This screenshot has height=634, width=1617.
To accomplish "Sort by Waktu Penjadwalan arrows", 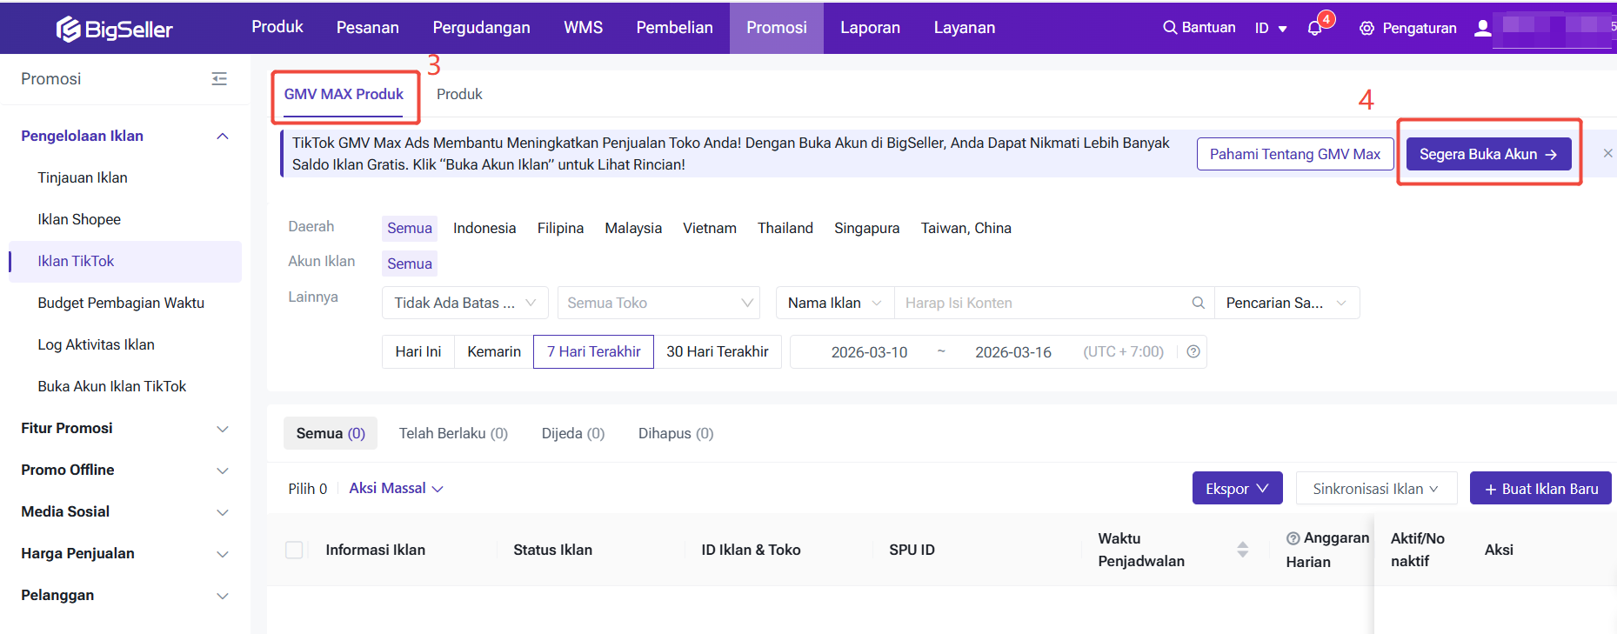I will (x=1242, y=550).
